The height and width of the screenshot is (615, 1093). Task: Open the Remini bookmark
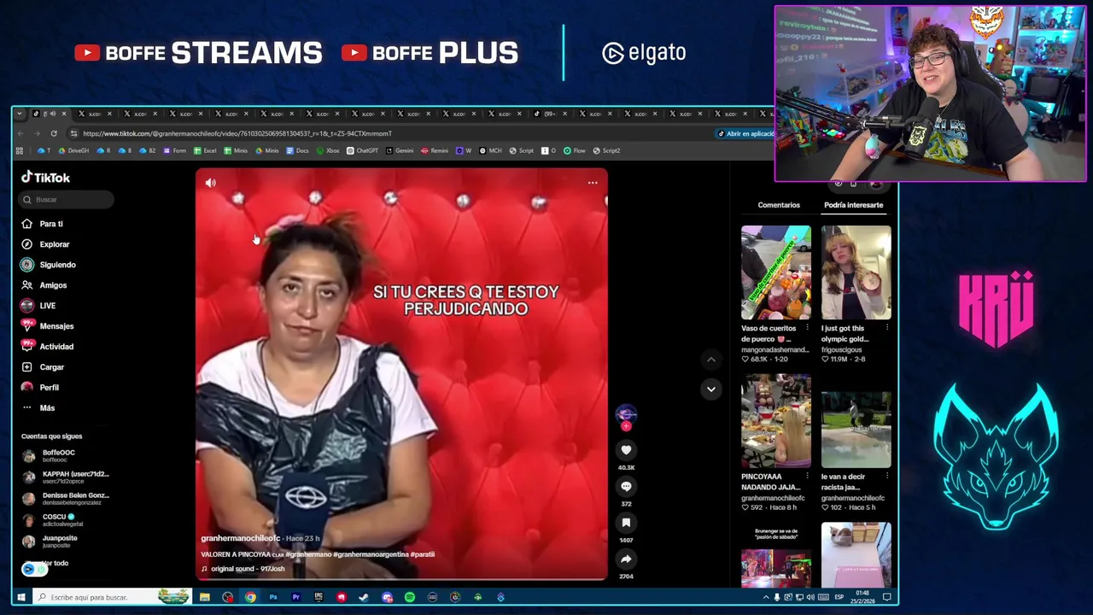(x=435, y=150)
